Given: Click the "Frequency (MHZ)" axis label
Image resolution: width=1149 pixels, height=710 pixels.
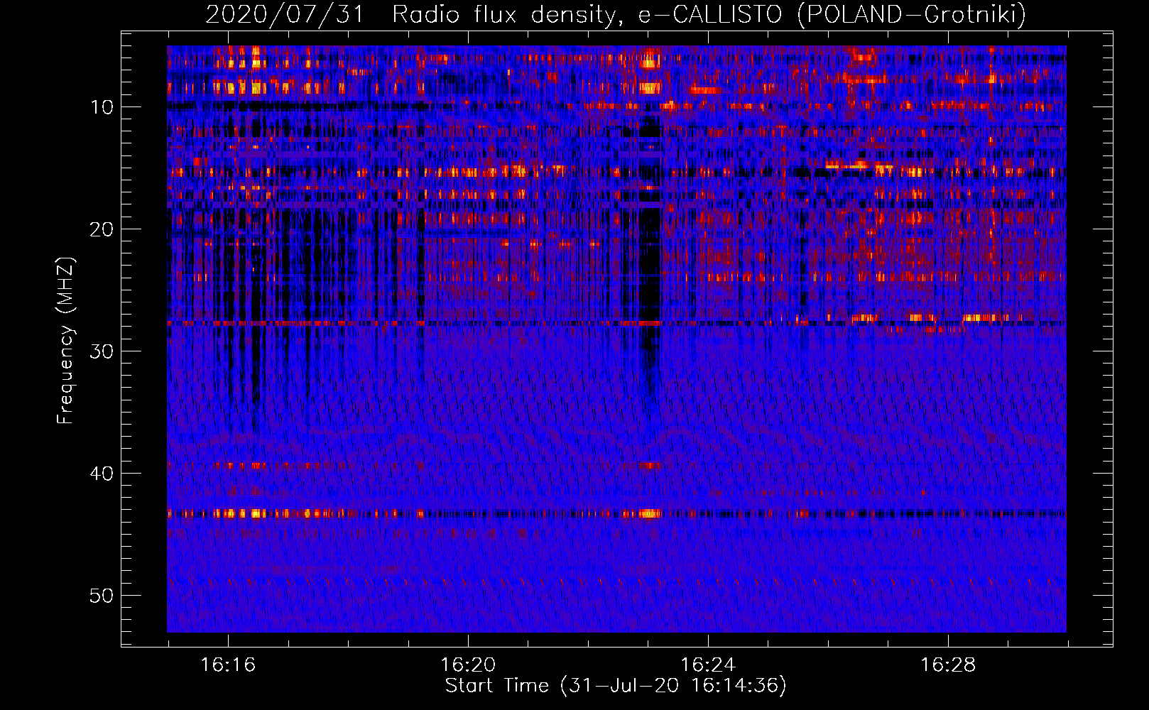Looking at the screenshot, I should (x=65, y=341).
